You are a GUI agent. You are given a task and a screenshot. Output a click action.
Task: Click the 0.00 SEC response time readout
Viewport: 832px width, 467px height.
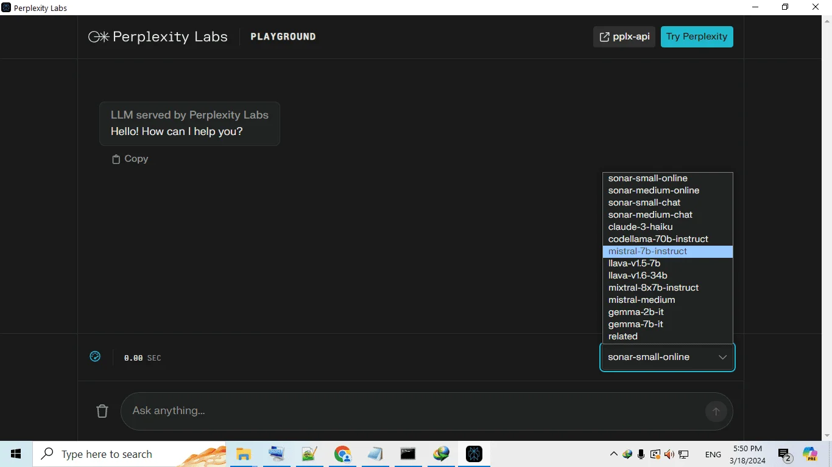(x=143, y=358)
